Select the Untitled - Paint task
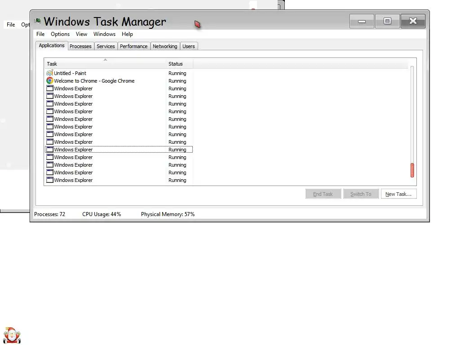The image size is (460, 345). (119, 73)
